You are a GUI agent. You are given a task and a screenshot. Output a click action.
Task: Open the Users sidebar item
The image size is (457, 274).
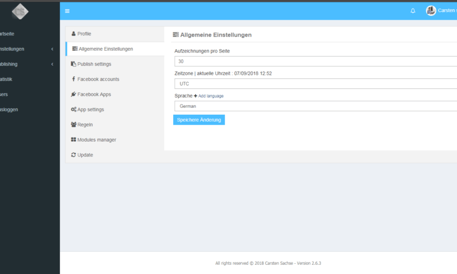[4, 94]
